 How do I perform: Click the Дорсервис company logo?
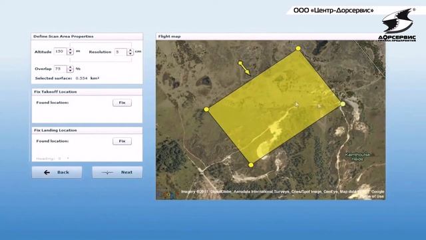[x=397, y=25]
